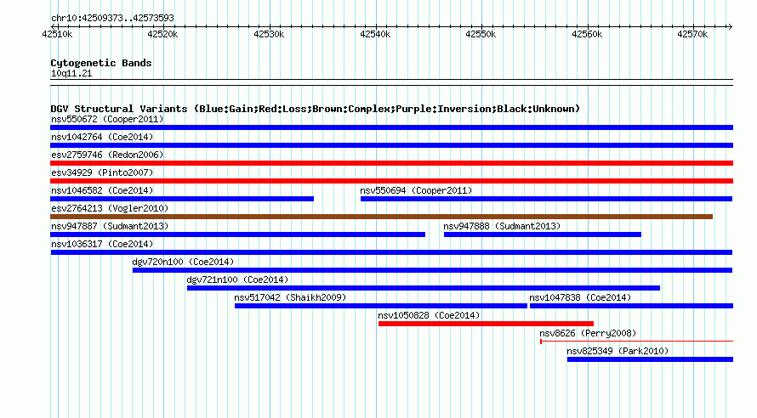The width and height of the screenshot is (757, 418).
Task: Click the esv2764213 (Vogler2010) label
Action: coord(110,208)
